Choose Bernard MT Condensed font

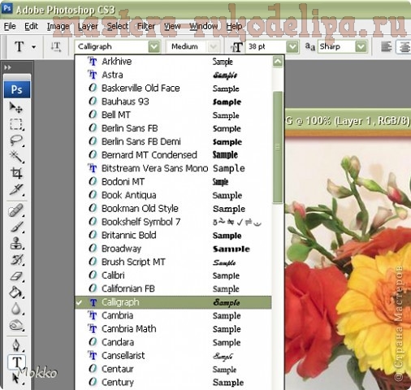(x=173, y=155)
